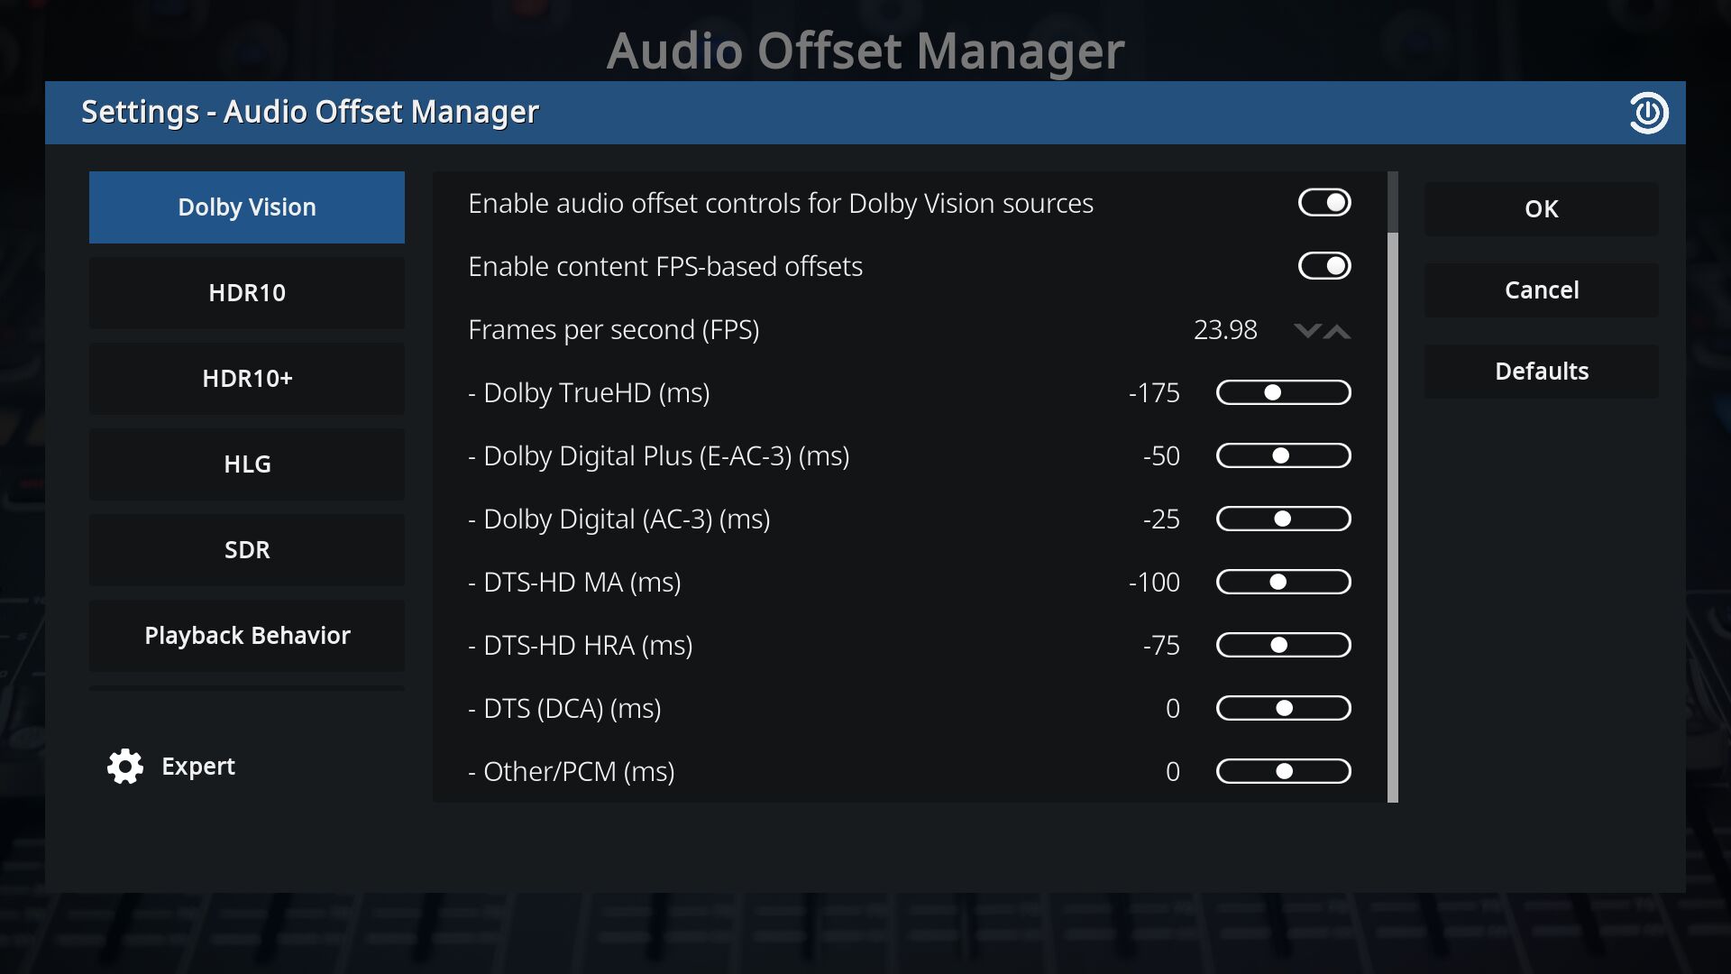This screenshot has height=974, width=1731.
Task: Toggle audio offset controls for Dolby Vision
Action: [1324, 203]
